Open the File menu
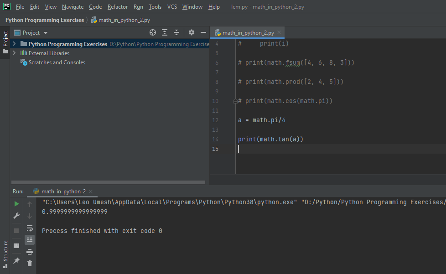This screenshot has width=446, height=274. (x=20, y=6)
